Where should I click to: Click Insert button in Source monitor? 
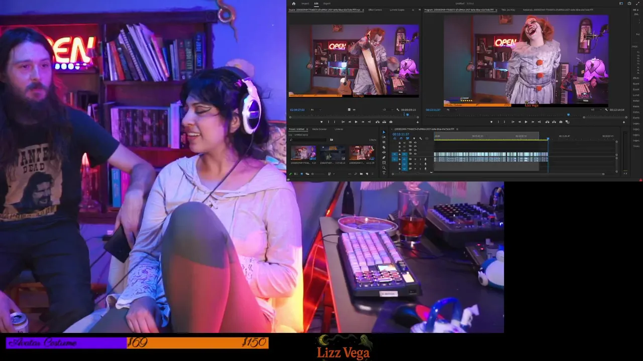(x=378, y=122)
